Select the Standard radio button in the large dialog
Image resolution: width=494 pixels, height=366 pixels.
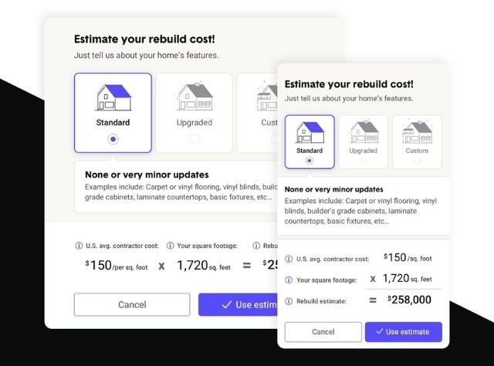(113, 139)
